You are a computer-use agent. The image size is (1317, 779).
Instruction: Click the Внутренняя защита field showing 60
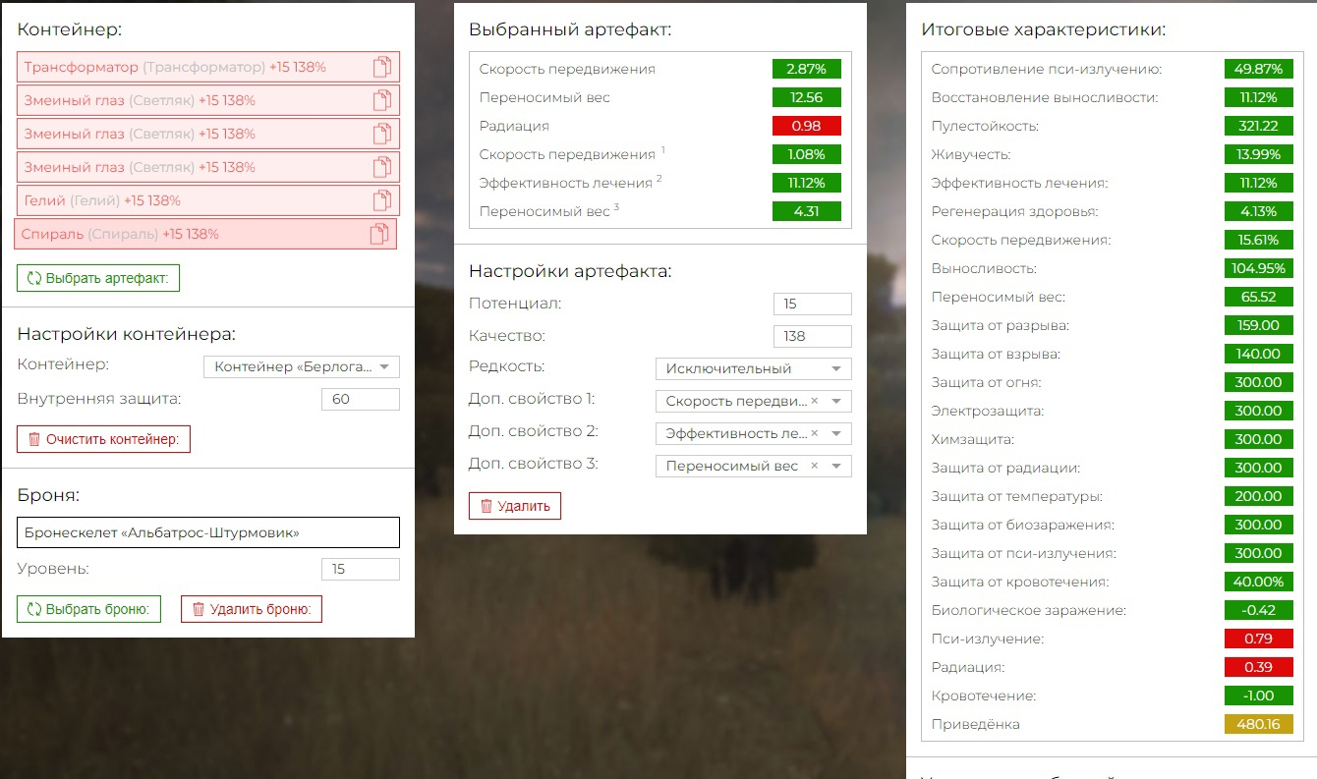[x=360, y=399]
